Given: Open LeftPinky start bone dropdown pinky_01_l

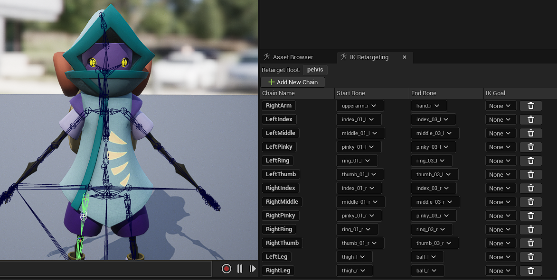Looking at the screenshot, I should 359,147.
